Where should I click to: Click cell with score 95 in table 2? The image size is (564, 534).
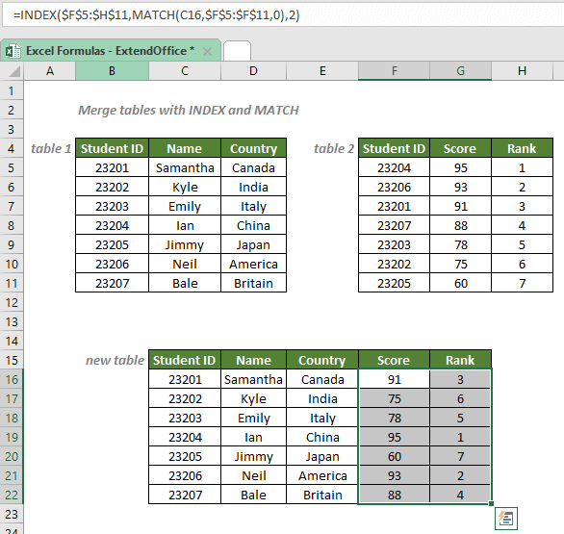[x=460, y=167]
